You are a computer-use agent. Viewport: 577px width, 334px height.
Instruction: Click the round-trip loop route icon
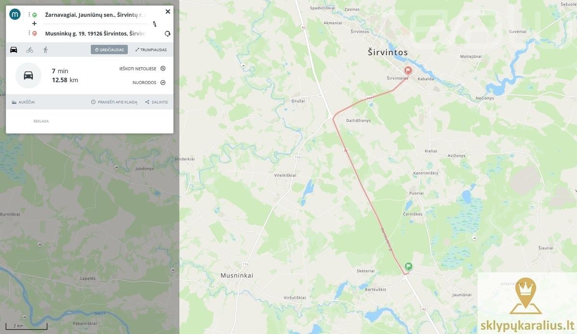click(x=167, y=34)
